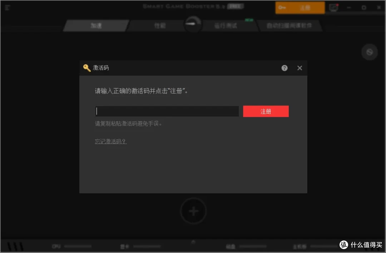Click the red 注册 button in dialog
The image size is (386, 253).
[x=266, y=111]
